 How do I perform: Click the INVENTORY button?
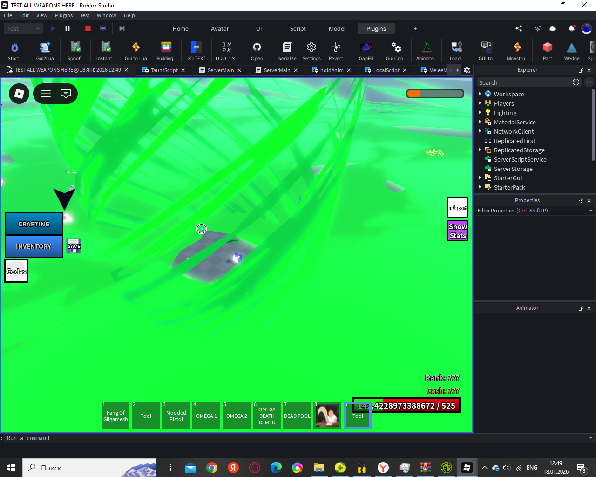(x=34, y=246)
